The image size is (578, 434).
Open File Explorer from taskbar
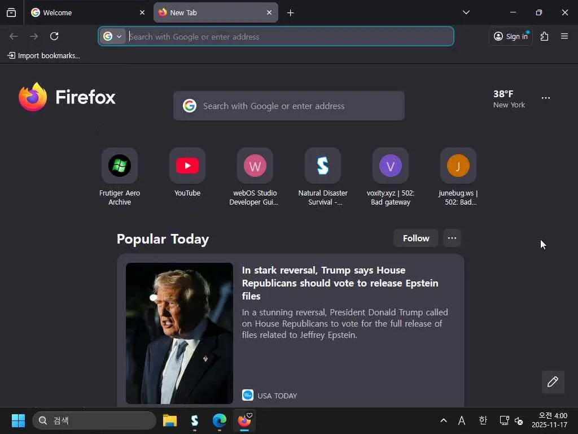[x=170, y=420]
